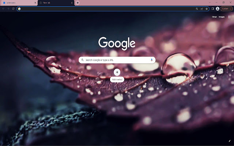234x146 pixels.
Task: Open the browser side panel
Action: [x=213, y=9]
